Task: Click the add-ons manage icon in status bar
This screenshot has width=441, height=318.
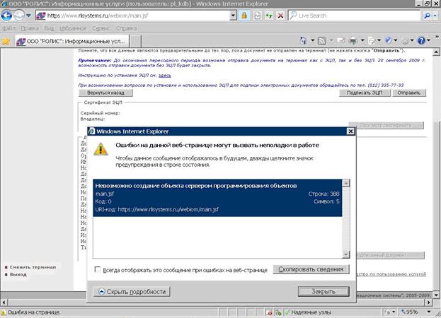Action: coord(278,312)
